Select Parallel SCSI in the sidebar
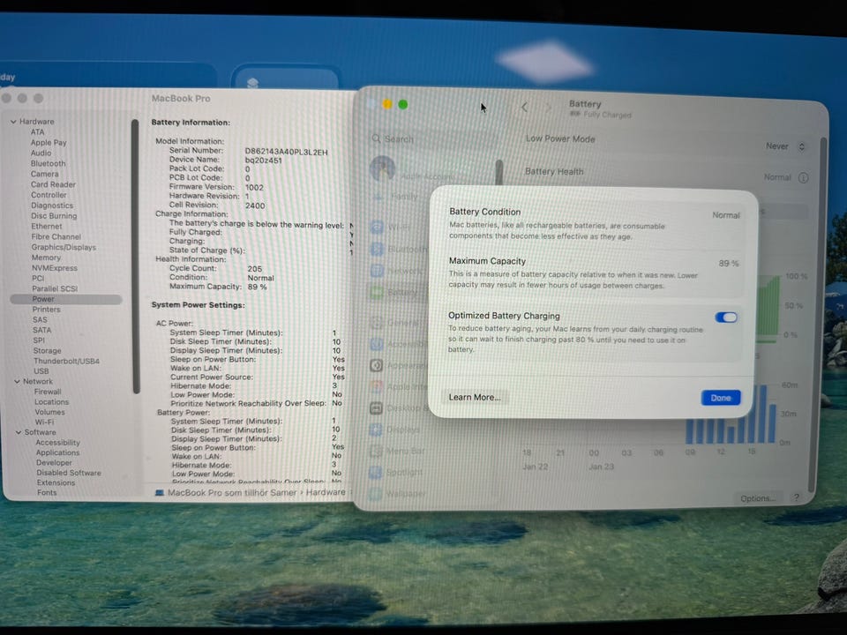 55,288
